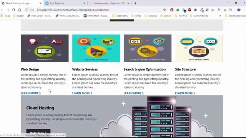Open the red AdBlock stop-sign extension
This screenshot has width=246, height=138.
189,10
